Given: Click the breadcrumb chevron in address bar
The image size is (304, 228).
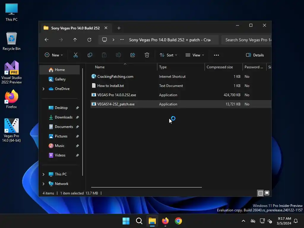Looking at the screenshot, I should pyautogui.click(x=113, y=40).
